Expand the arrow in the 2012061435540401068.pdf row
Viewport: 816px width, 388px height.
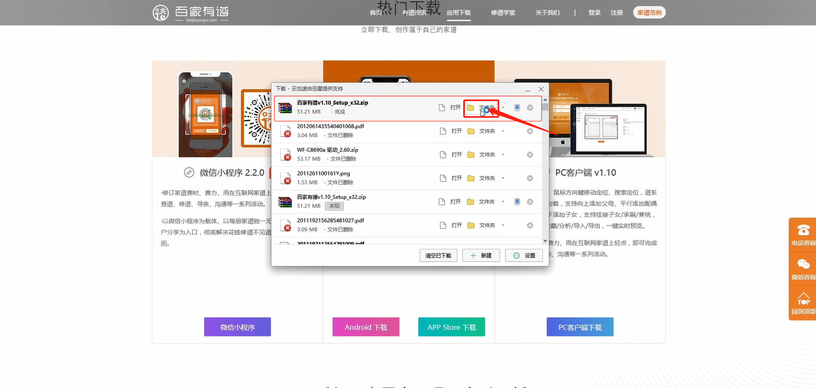[x=503, y=131]
